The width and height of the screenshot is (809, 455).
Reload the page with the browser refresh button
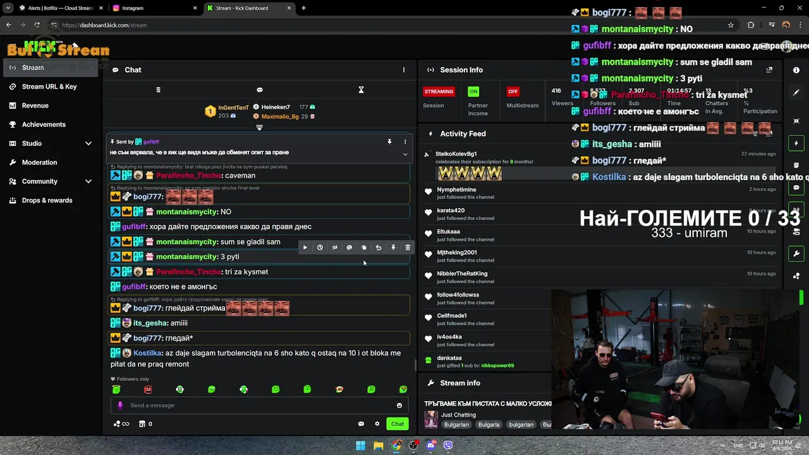(37, 25)
